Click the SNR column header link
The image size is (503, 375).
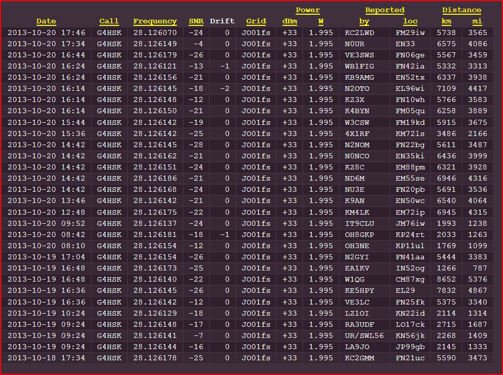[x=196, y=21]
